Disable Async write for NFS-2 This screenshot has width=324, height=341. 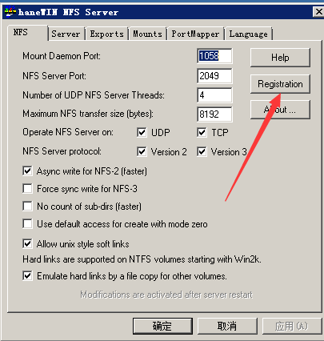[27, 170]
